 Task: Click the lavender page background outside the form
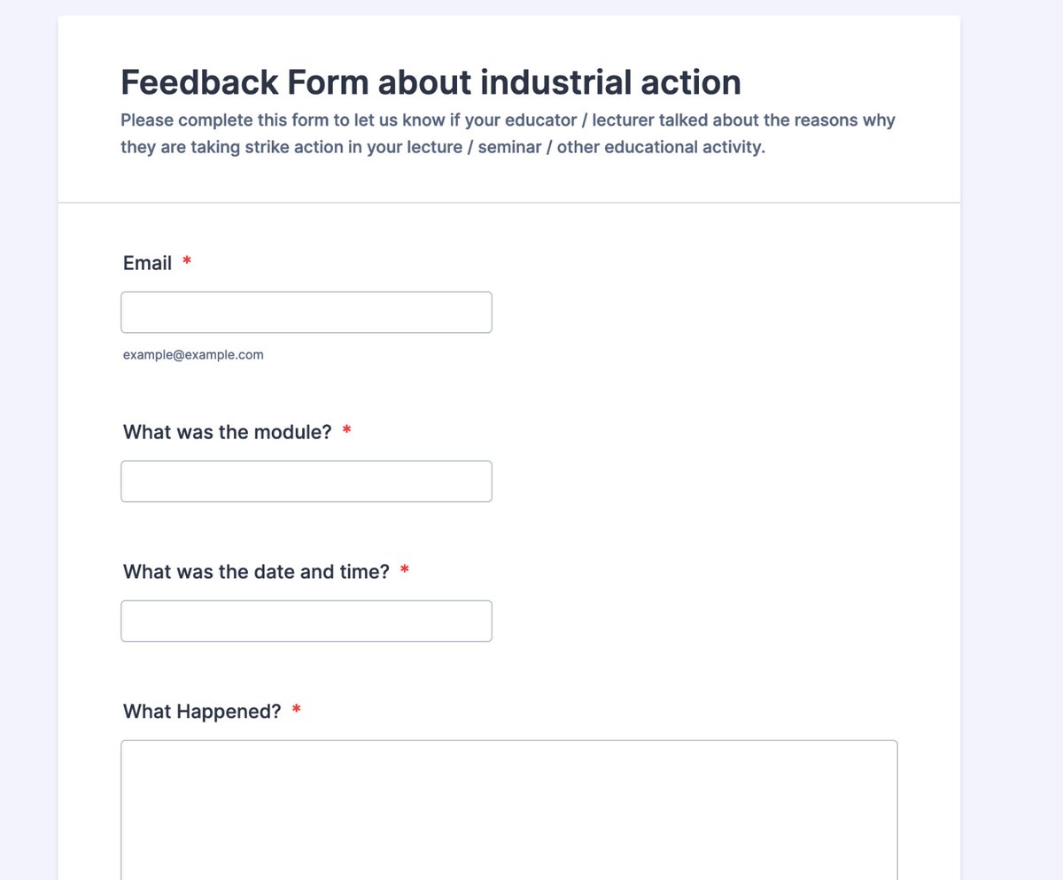pos(1012,443)
